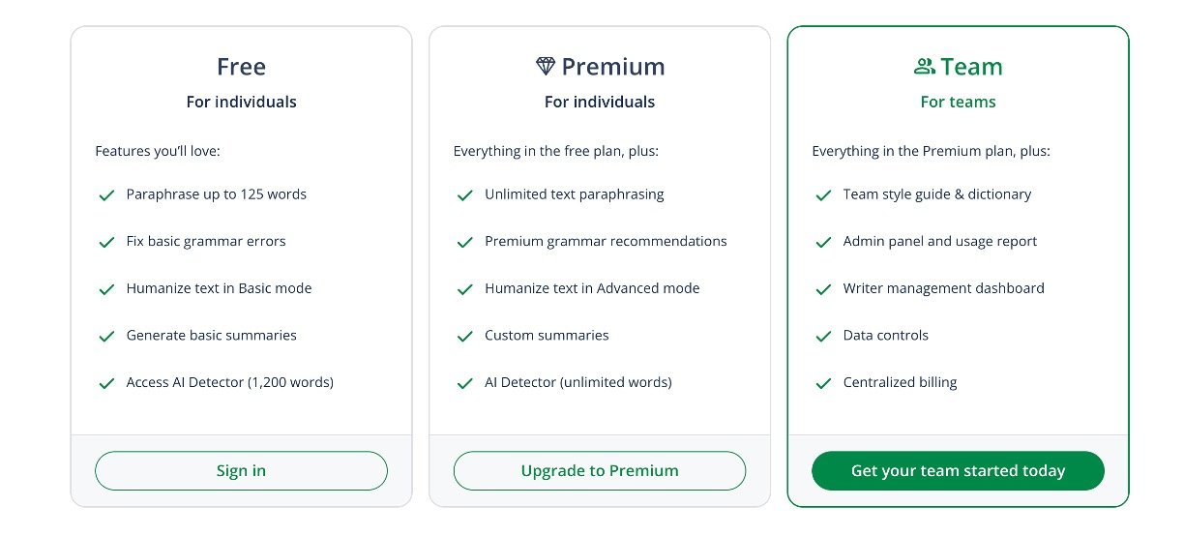This screenshot has width=1184, height=536.
Task: Click Access AI Detector (1,200 words) text
Action: point(229,382)
